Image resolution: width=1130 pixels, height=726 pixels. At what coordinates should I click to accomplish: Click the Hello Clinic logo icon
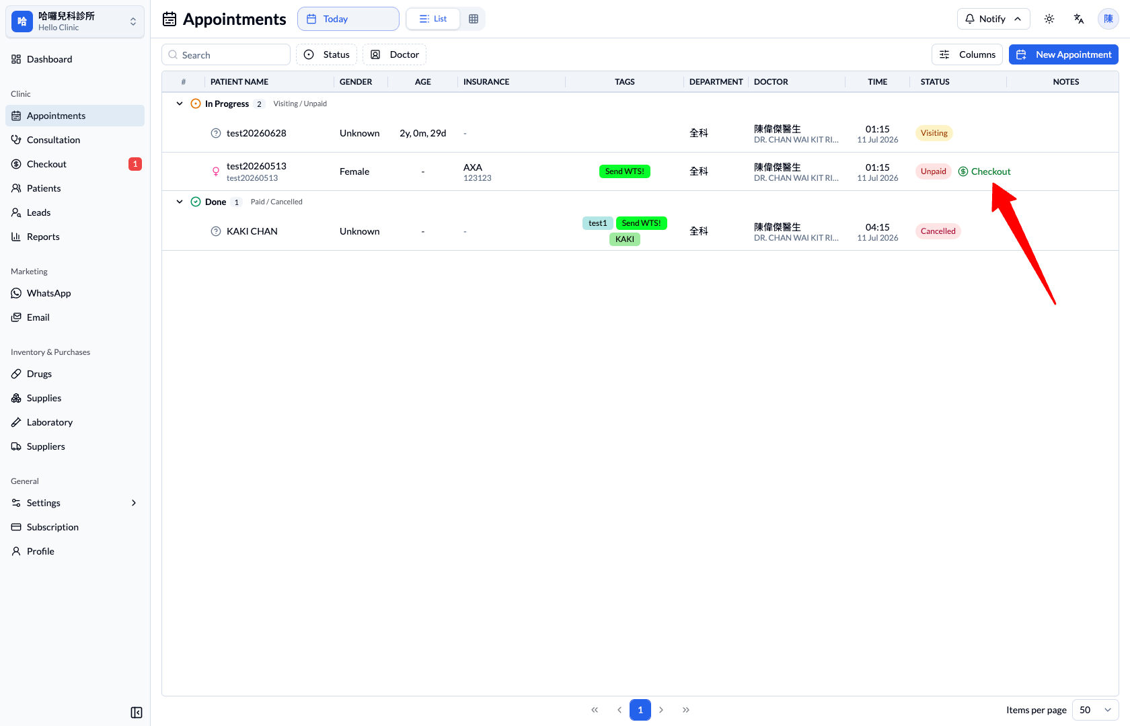[22, 22]
